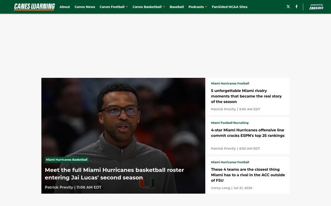
Task: Select the Canes Football nav label
Action: click(112, 7)
